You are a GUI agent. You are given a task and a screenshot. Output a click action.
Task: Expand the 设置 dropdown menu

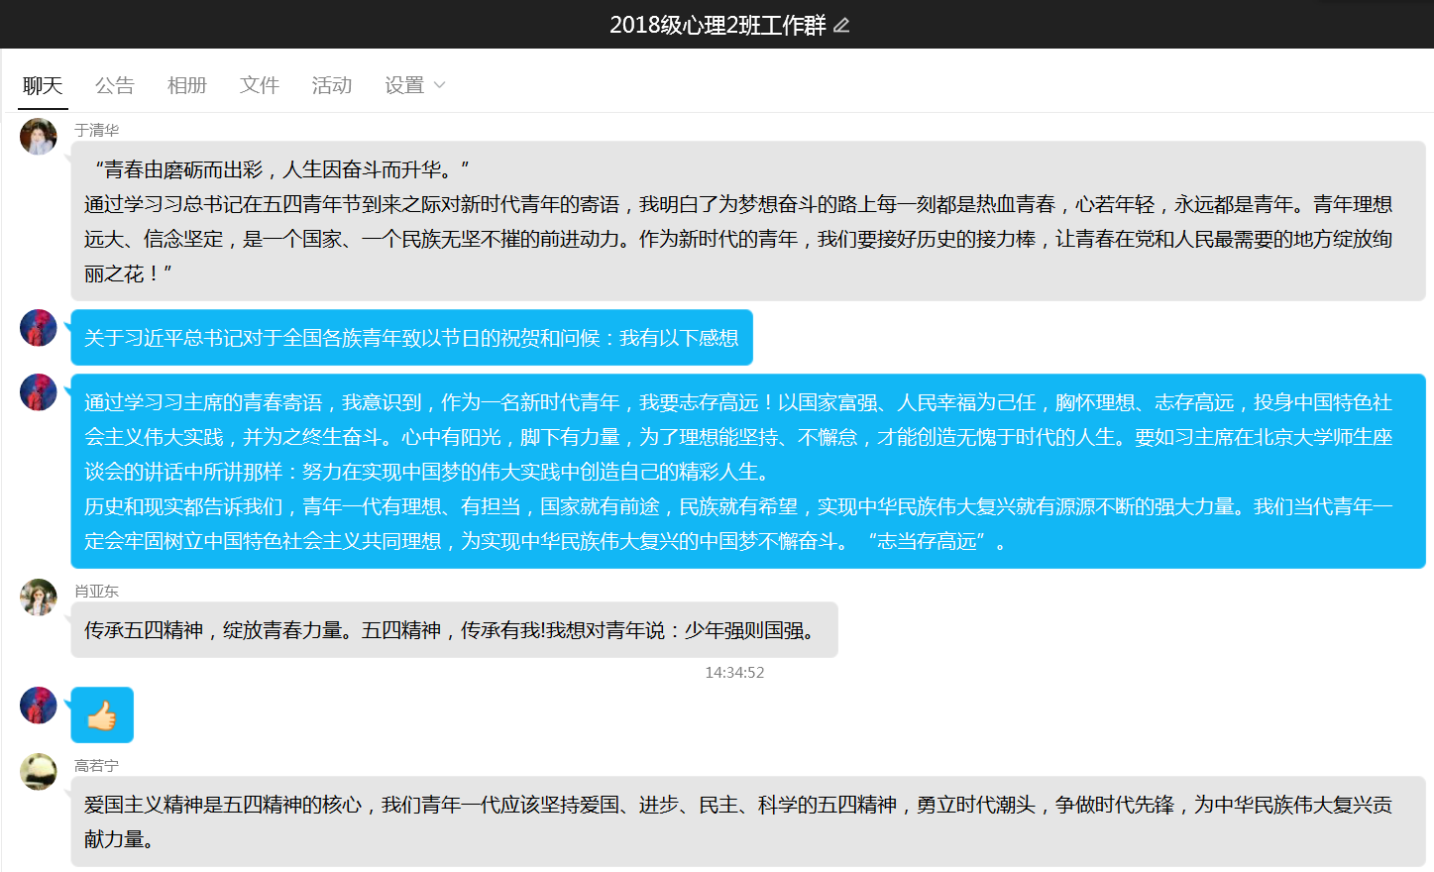click(x=415, y=85)
